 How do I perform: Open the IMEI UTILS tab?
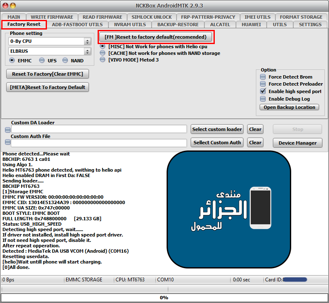point(257,17)
